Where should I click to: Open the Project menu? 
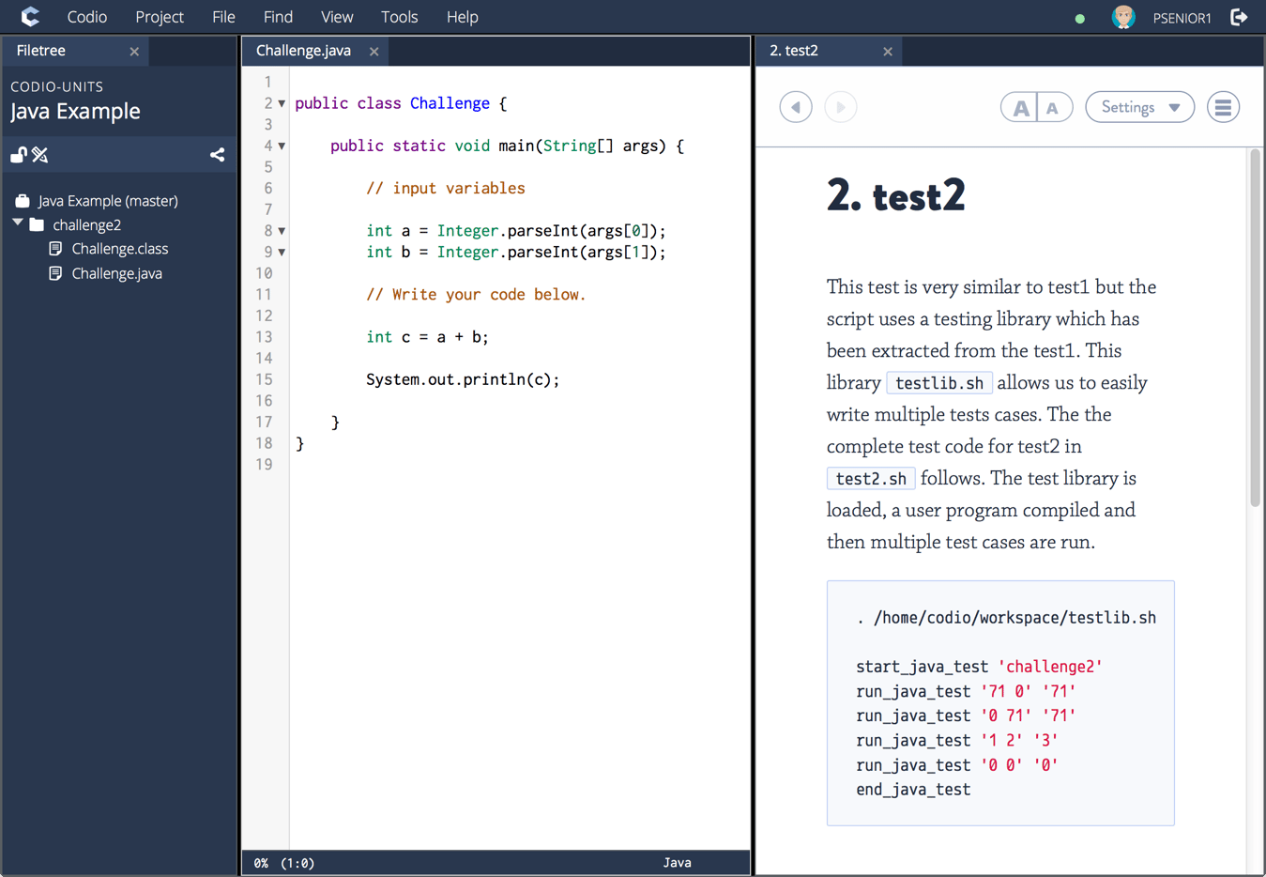(159, 17)
